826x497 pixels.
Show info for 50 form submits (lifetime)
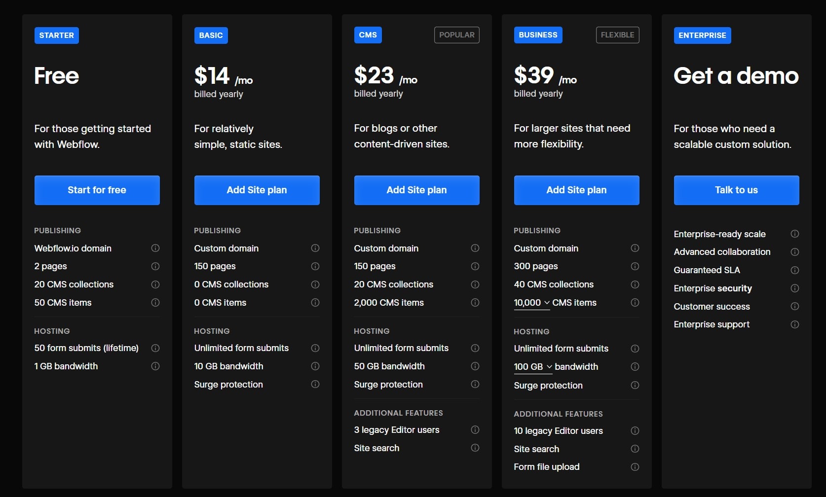coord(155,348)
